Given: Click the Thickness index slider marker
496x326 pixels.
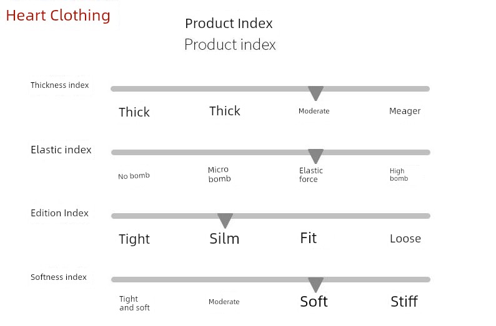Looking at the screenshot, I should tap(315, 93).
